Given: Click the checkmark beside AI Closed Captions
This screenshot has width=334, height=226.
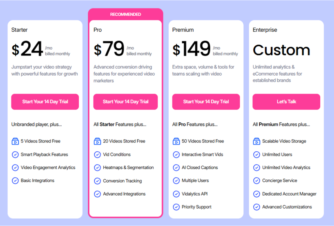Looking at the screenshot, I should (176, 168).
